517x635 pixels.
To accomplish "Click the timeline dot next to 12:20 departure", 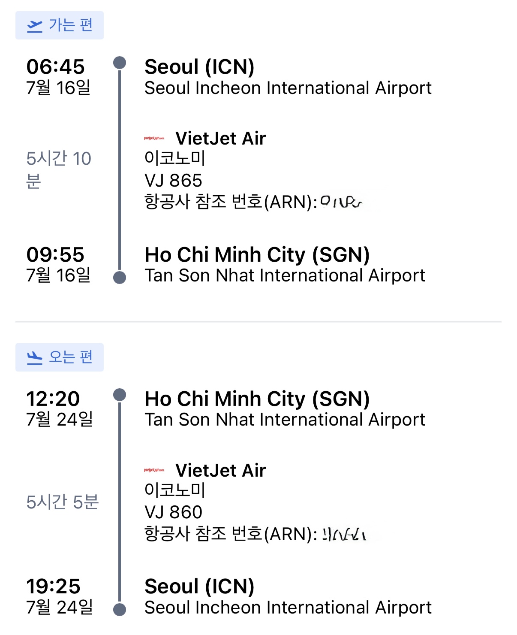I will 120,395.
